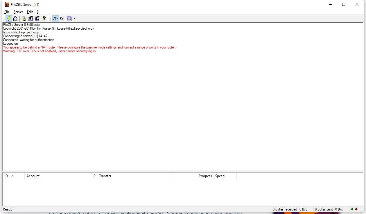Click 'Connecting to server [::1]:14147...' line
Screen dimensions: 366x214
tap(26, 36)
